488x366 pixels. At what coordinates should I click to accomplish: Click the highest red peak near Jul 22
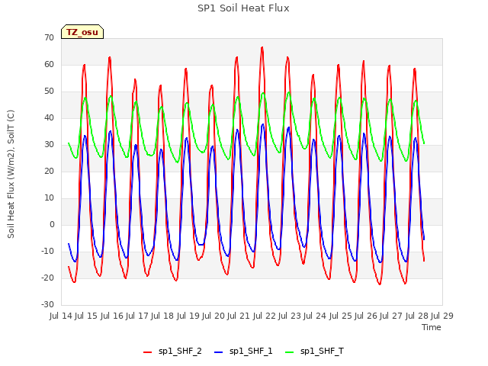262,48
